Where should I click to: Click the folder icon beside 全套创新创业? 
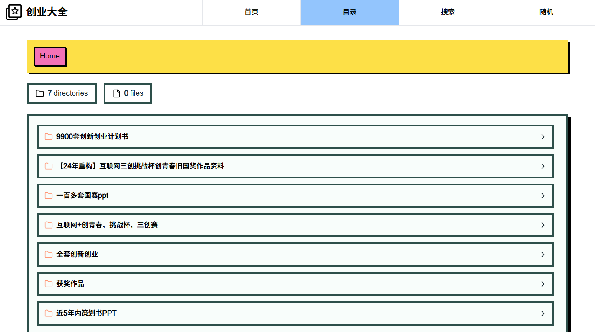pos(48,255)
